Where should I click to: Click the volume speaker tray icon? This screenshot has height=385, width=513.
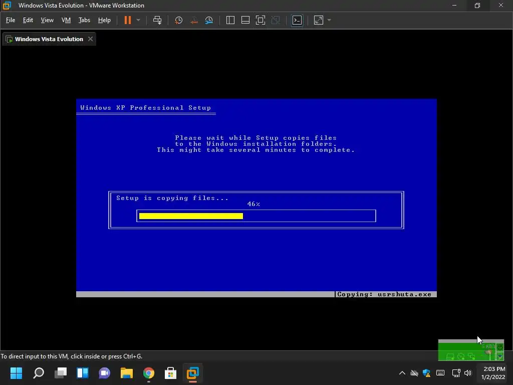(468, 373)
